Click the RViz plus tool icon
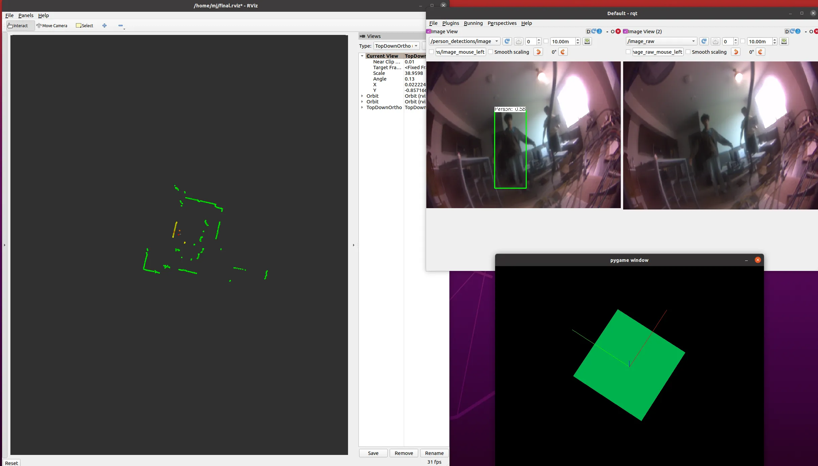This screenshot has height=466, width=818. [104, 26]
